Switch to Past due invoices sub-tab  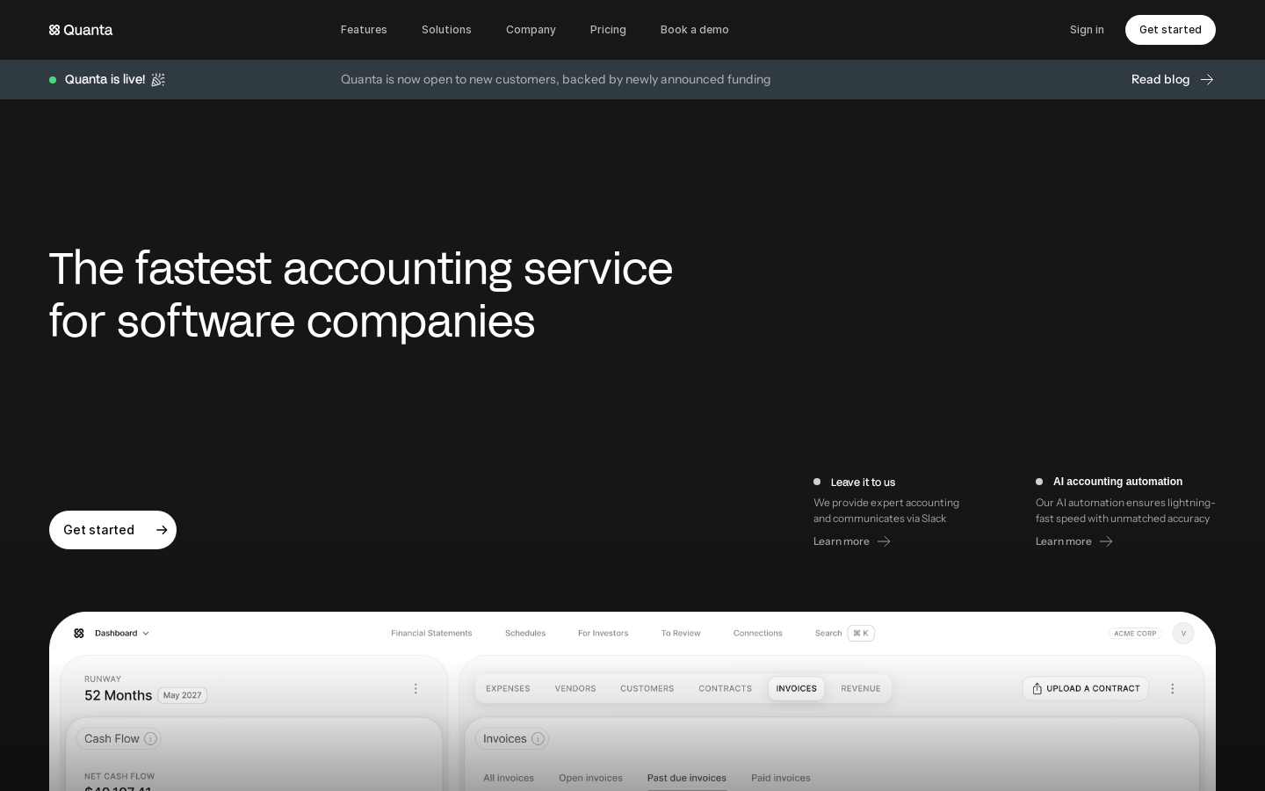pos(687,778)
